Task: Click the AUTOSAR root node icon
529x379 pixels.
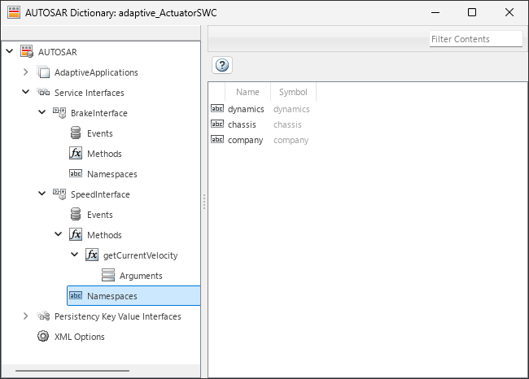Action: (27, 51)
